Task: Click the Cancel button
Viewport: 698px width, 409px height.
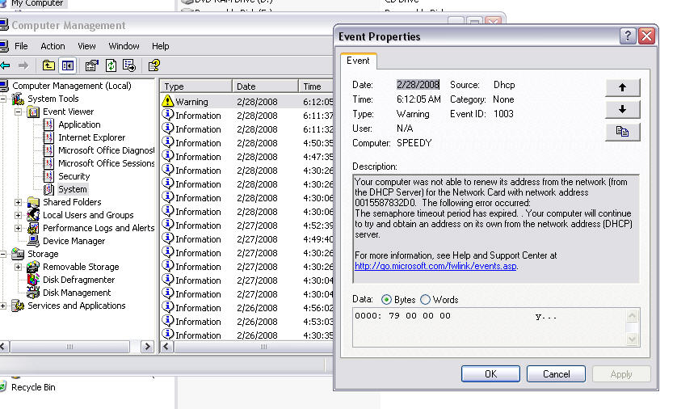Action: [x=556, y=373]
